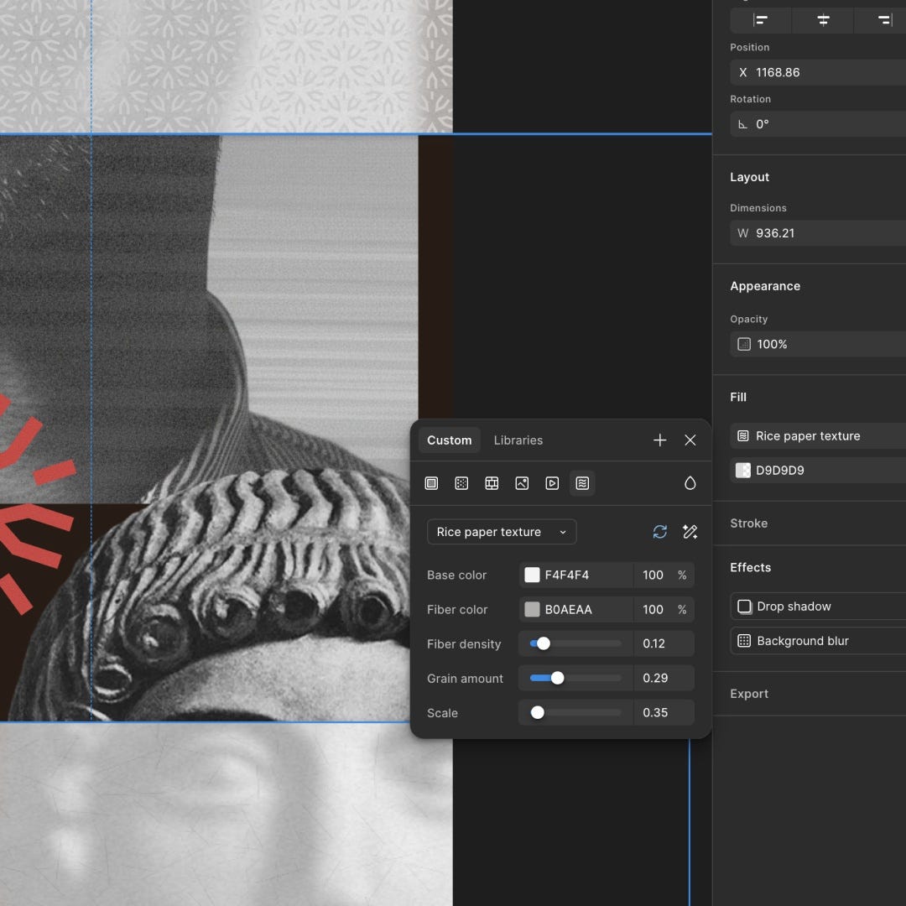906x906 pixels.
Task: Edit Fiber density value 0.12
Action: 664,643
